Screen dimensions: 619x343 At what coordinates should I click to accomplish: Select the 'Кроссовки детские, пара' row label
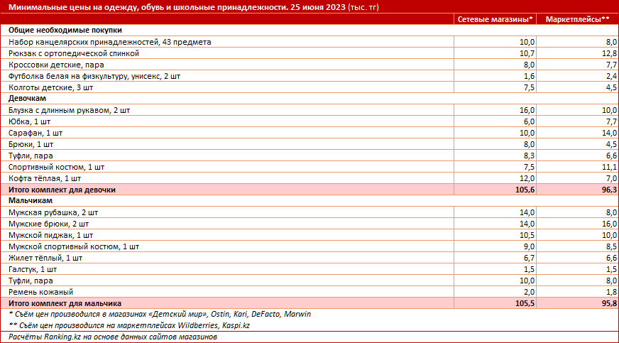tap(56, 65)
